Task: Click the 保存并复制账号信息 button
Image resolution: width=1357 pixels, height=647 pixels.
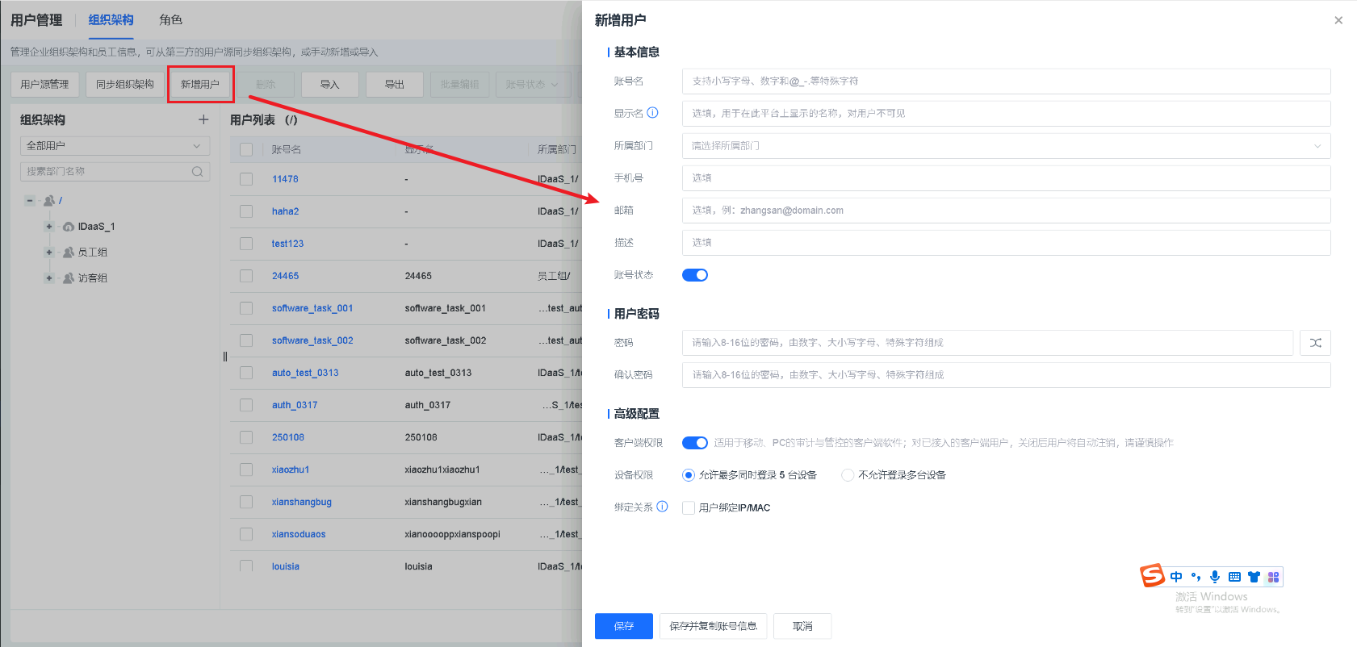Action: pos(713,626)
